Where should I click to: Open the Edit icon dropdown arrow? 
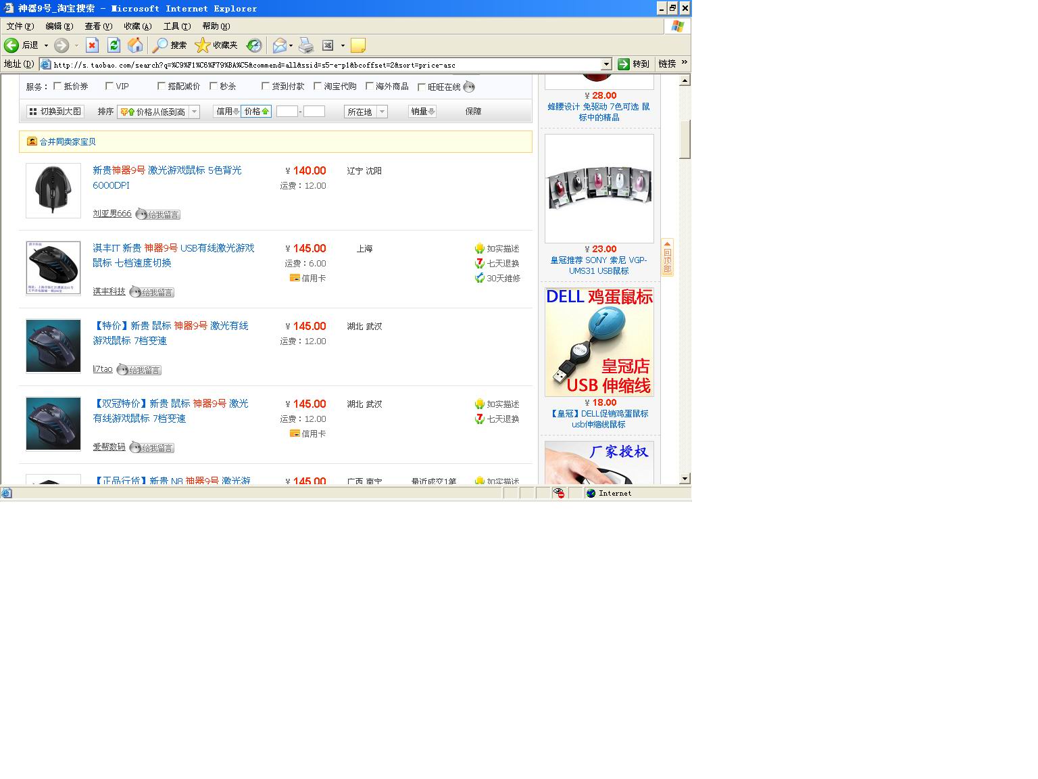coord(343,45)
